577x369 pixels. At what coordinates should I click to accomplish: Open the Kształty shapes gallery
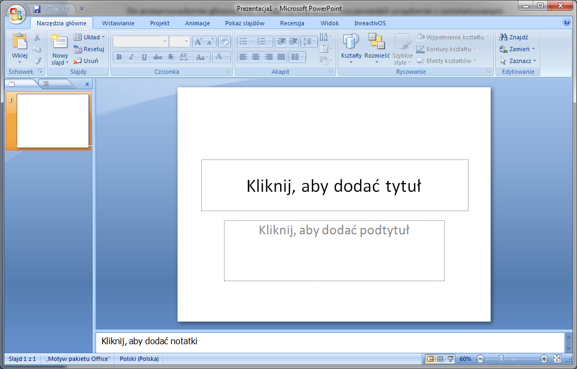point(351,49)
